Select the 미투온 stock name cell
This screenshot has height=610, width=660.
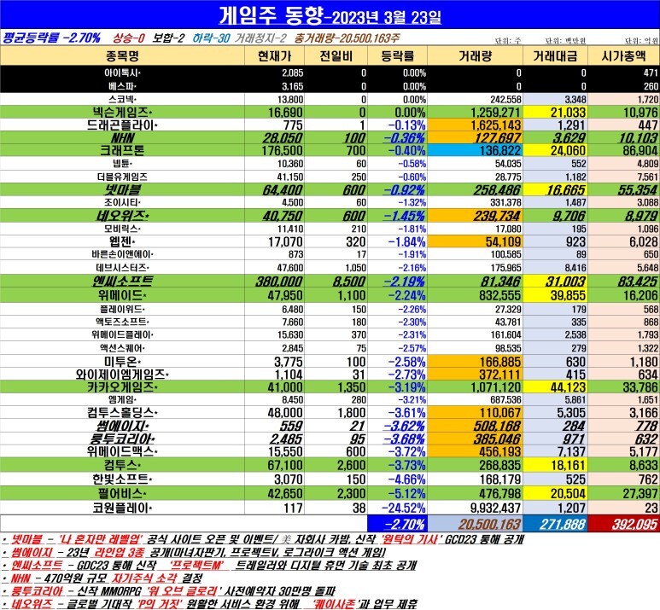tap(122, 362)
